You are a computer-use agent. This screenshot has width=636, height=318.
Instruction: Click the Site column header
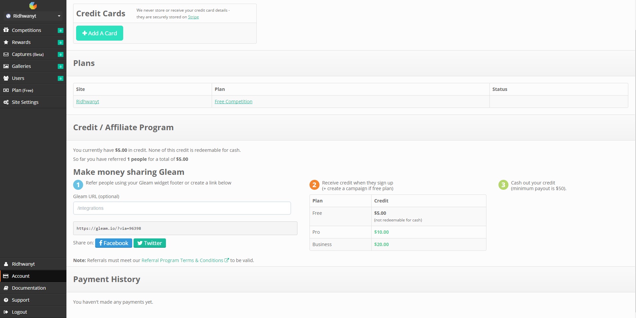(80, 89)
